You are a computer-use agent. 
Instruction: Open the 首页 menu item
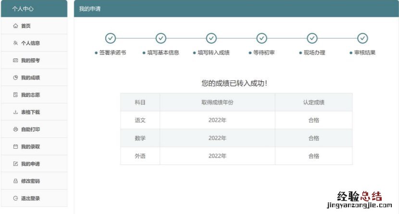(x=34, y=25)
